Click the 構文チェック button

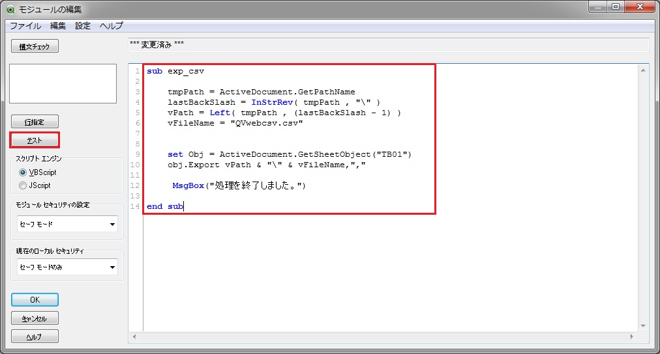pos(35,46)
